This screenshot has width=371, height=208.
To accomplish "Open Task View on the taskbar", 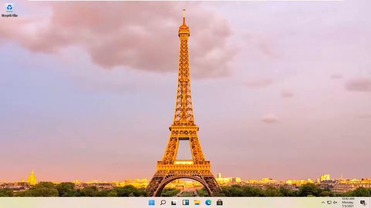I will (174, 203).
